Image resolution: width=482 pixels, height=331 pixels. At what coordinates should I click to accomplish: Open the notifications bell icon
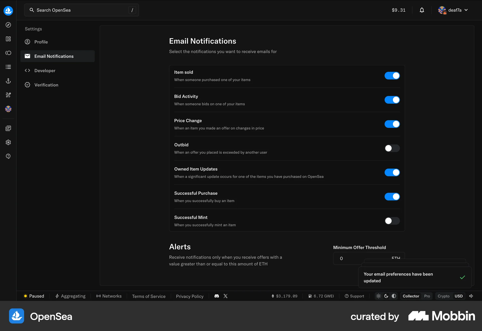(x=422, y=10)
